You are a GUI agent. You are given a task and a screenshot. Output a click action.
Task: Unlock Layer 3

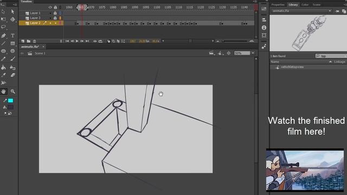tap(55, 18)
